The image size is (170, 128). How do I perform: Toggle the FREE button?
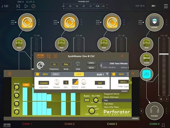79,74
